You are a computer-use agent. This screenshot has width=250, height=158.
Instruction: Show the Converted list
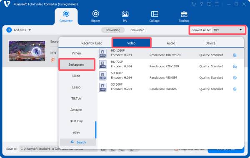coord(137,30)
